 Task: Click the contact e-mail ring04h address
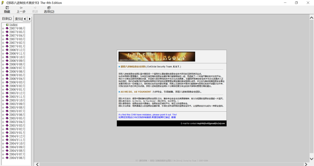(211, 123)
